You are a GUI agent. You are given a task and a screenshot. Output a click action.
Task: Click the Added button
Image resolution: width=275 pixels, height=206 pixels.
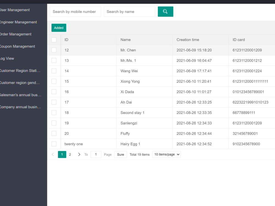[59, 28]
